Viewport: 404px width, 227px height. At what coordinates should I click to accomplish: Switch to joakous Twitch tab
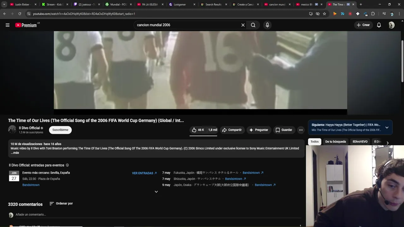[x=86, y=4]
